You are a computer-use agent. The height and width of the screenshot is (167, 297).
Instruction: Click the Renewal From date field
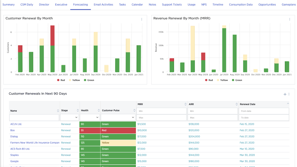click(x=264, y=111)
